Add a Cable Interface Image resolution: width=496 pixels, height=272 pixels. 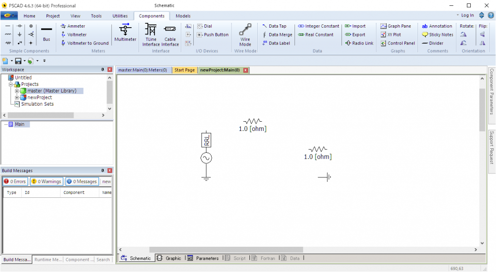pos(170,35)
